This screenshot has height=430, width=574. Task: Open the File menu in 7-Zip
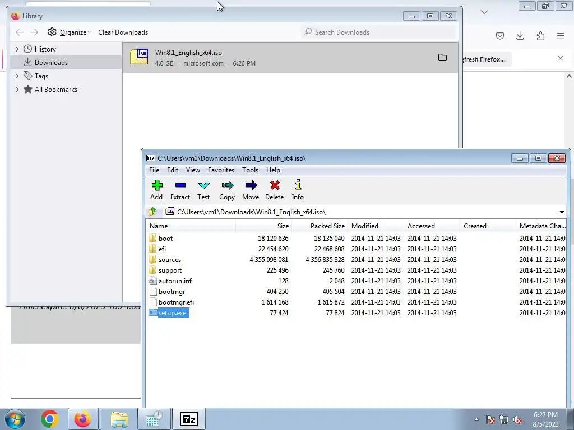[154, 170]
